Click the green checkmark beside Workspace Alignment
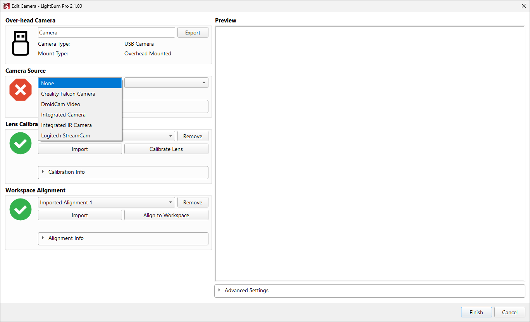 21,209
